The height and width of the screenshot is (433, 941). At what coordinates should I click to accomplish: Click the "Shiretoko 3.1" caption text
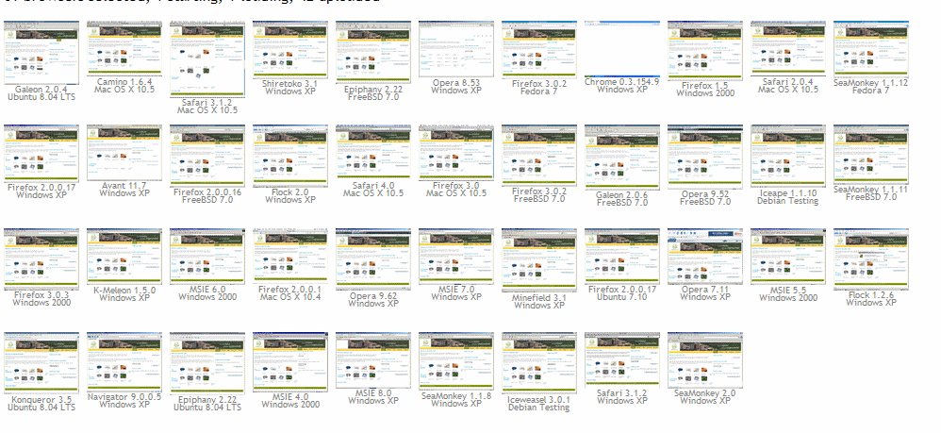tap(289, 83)
